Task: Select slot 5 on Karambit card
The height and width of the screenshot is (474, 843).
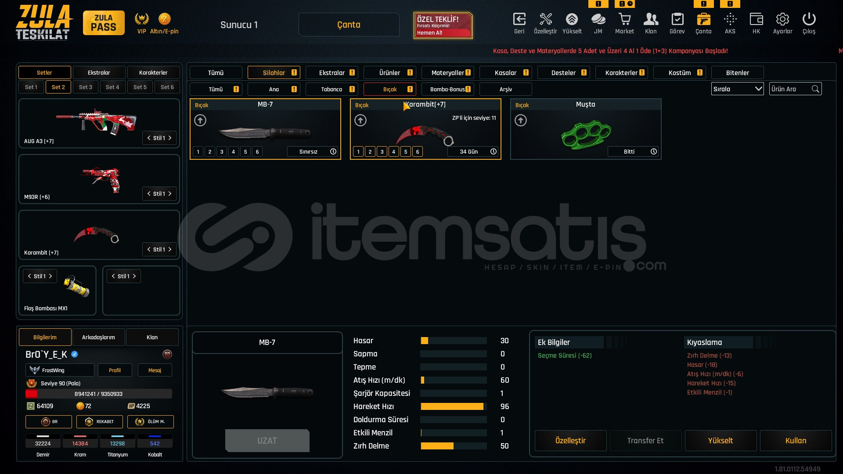Action: pos(406,152)
